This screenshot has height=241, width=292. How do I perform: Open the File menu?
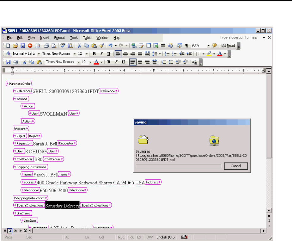pyautogui.click(x=9, y=38)
